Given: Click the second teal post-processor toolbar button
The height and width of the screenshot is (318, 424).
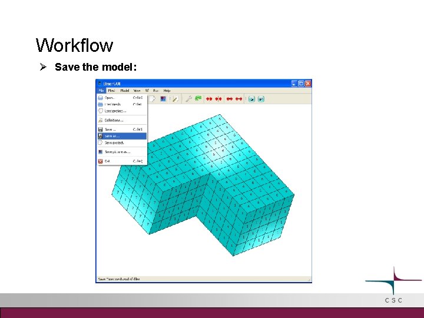Looking at the screenshot, I should pyautogui.click(x=261, y=99).
